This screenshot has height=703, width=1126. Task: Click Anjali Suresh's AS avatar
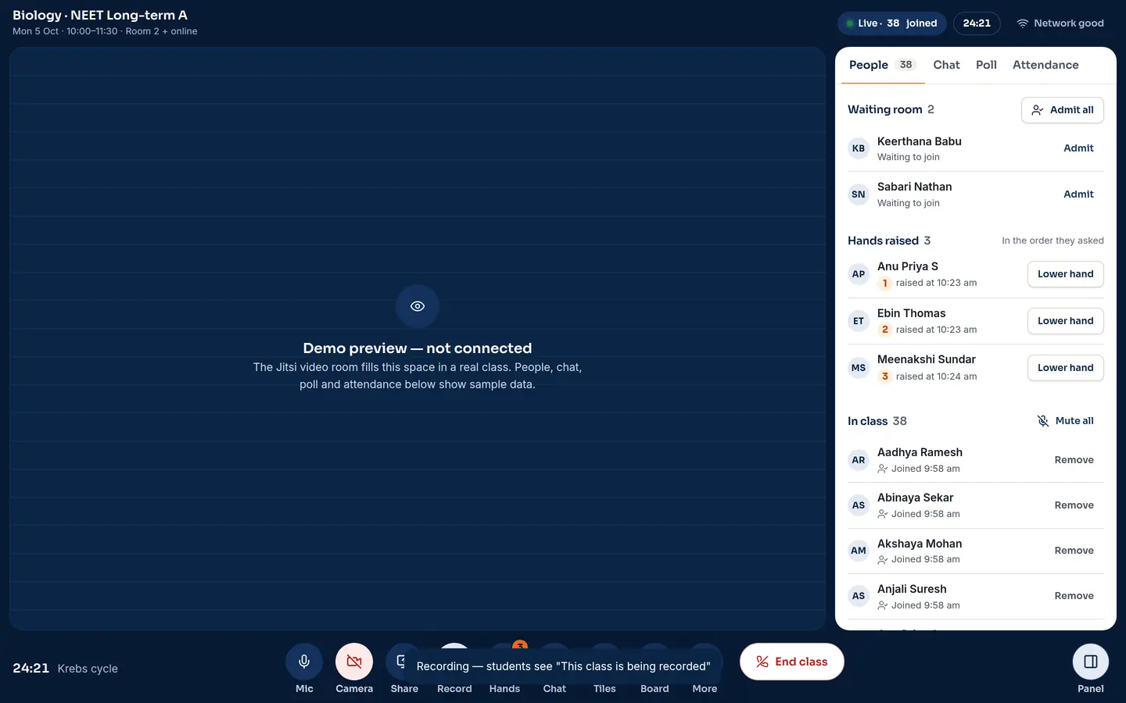(859, 596)
